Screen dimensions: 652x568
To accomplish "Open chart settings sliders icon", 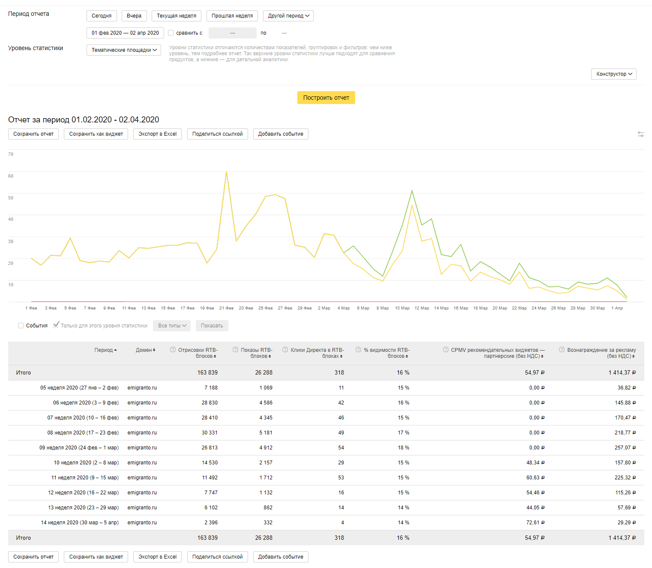I will (x=640, y=134).
